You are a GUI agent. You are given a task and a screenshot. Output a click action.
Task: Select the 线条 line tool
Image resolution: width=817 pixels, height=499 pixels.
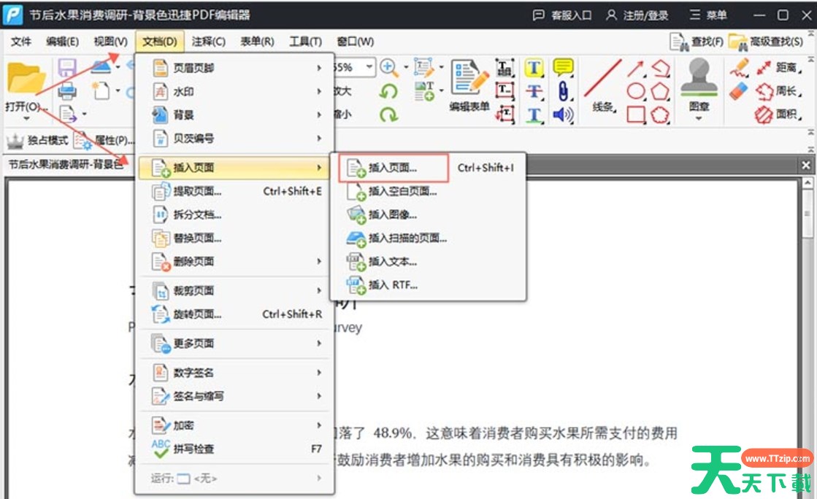click(603, 86)
